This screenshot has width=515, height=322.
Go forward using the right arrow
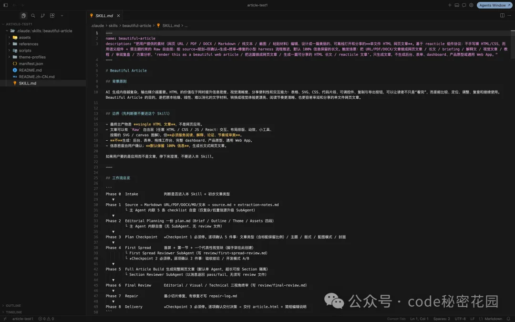coord(22,5)
